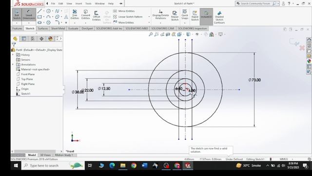Click the Ø12.50 dimension

(104, 88)
